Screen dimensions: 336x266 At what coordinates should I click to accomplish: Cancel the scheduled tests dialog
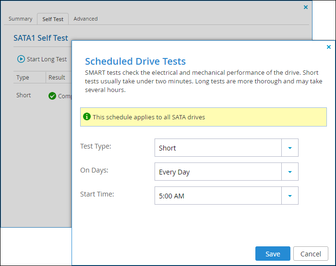[x=311, y=254]
